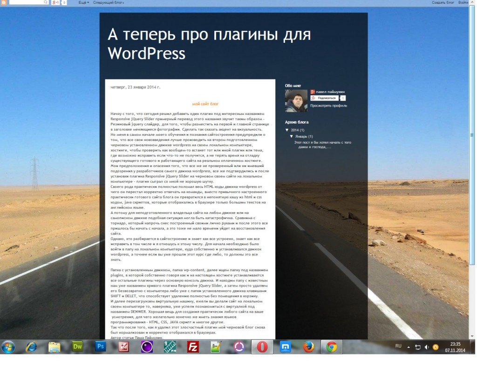Screen dimensions: 477x381
Task: Click the Blogger logo icon in navbar
Action: (4, 2)
